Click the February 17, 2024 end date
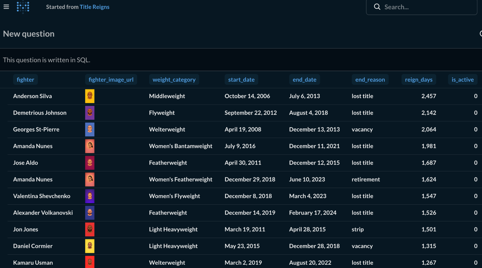The height and width of the screenshot is (268, 482). (x=313, y=213)
